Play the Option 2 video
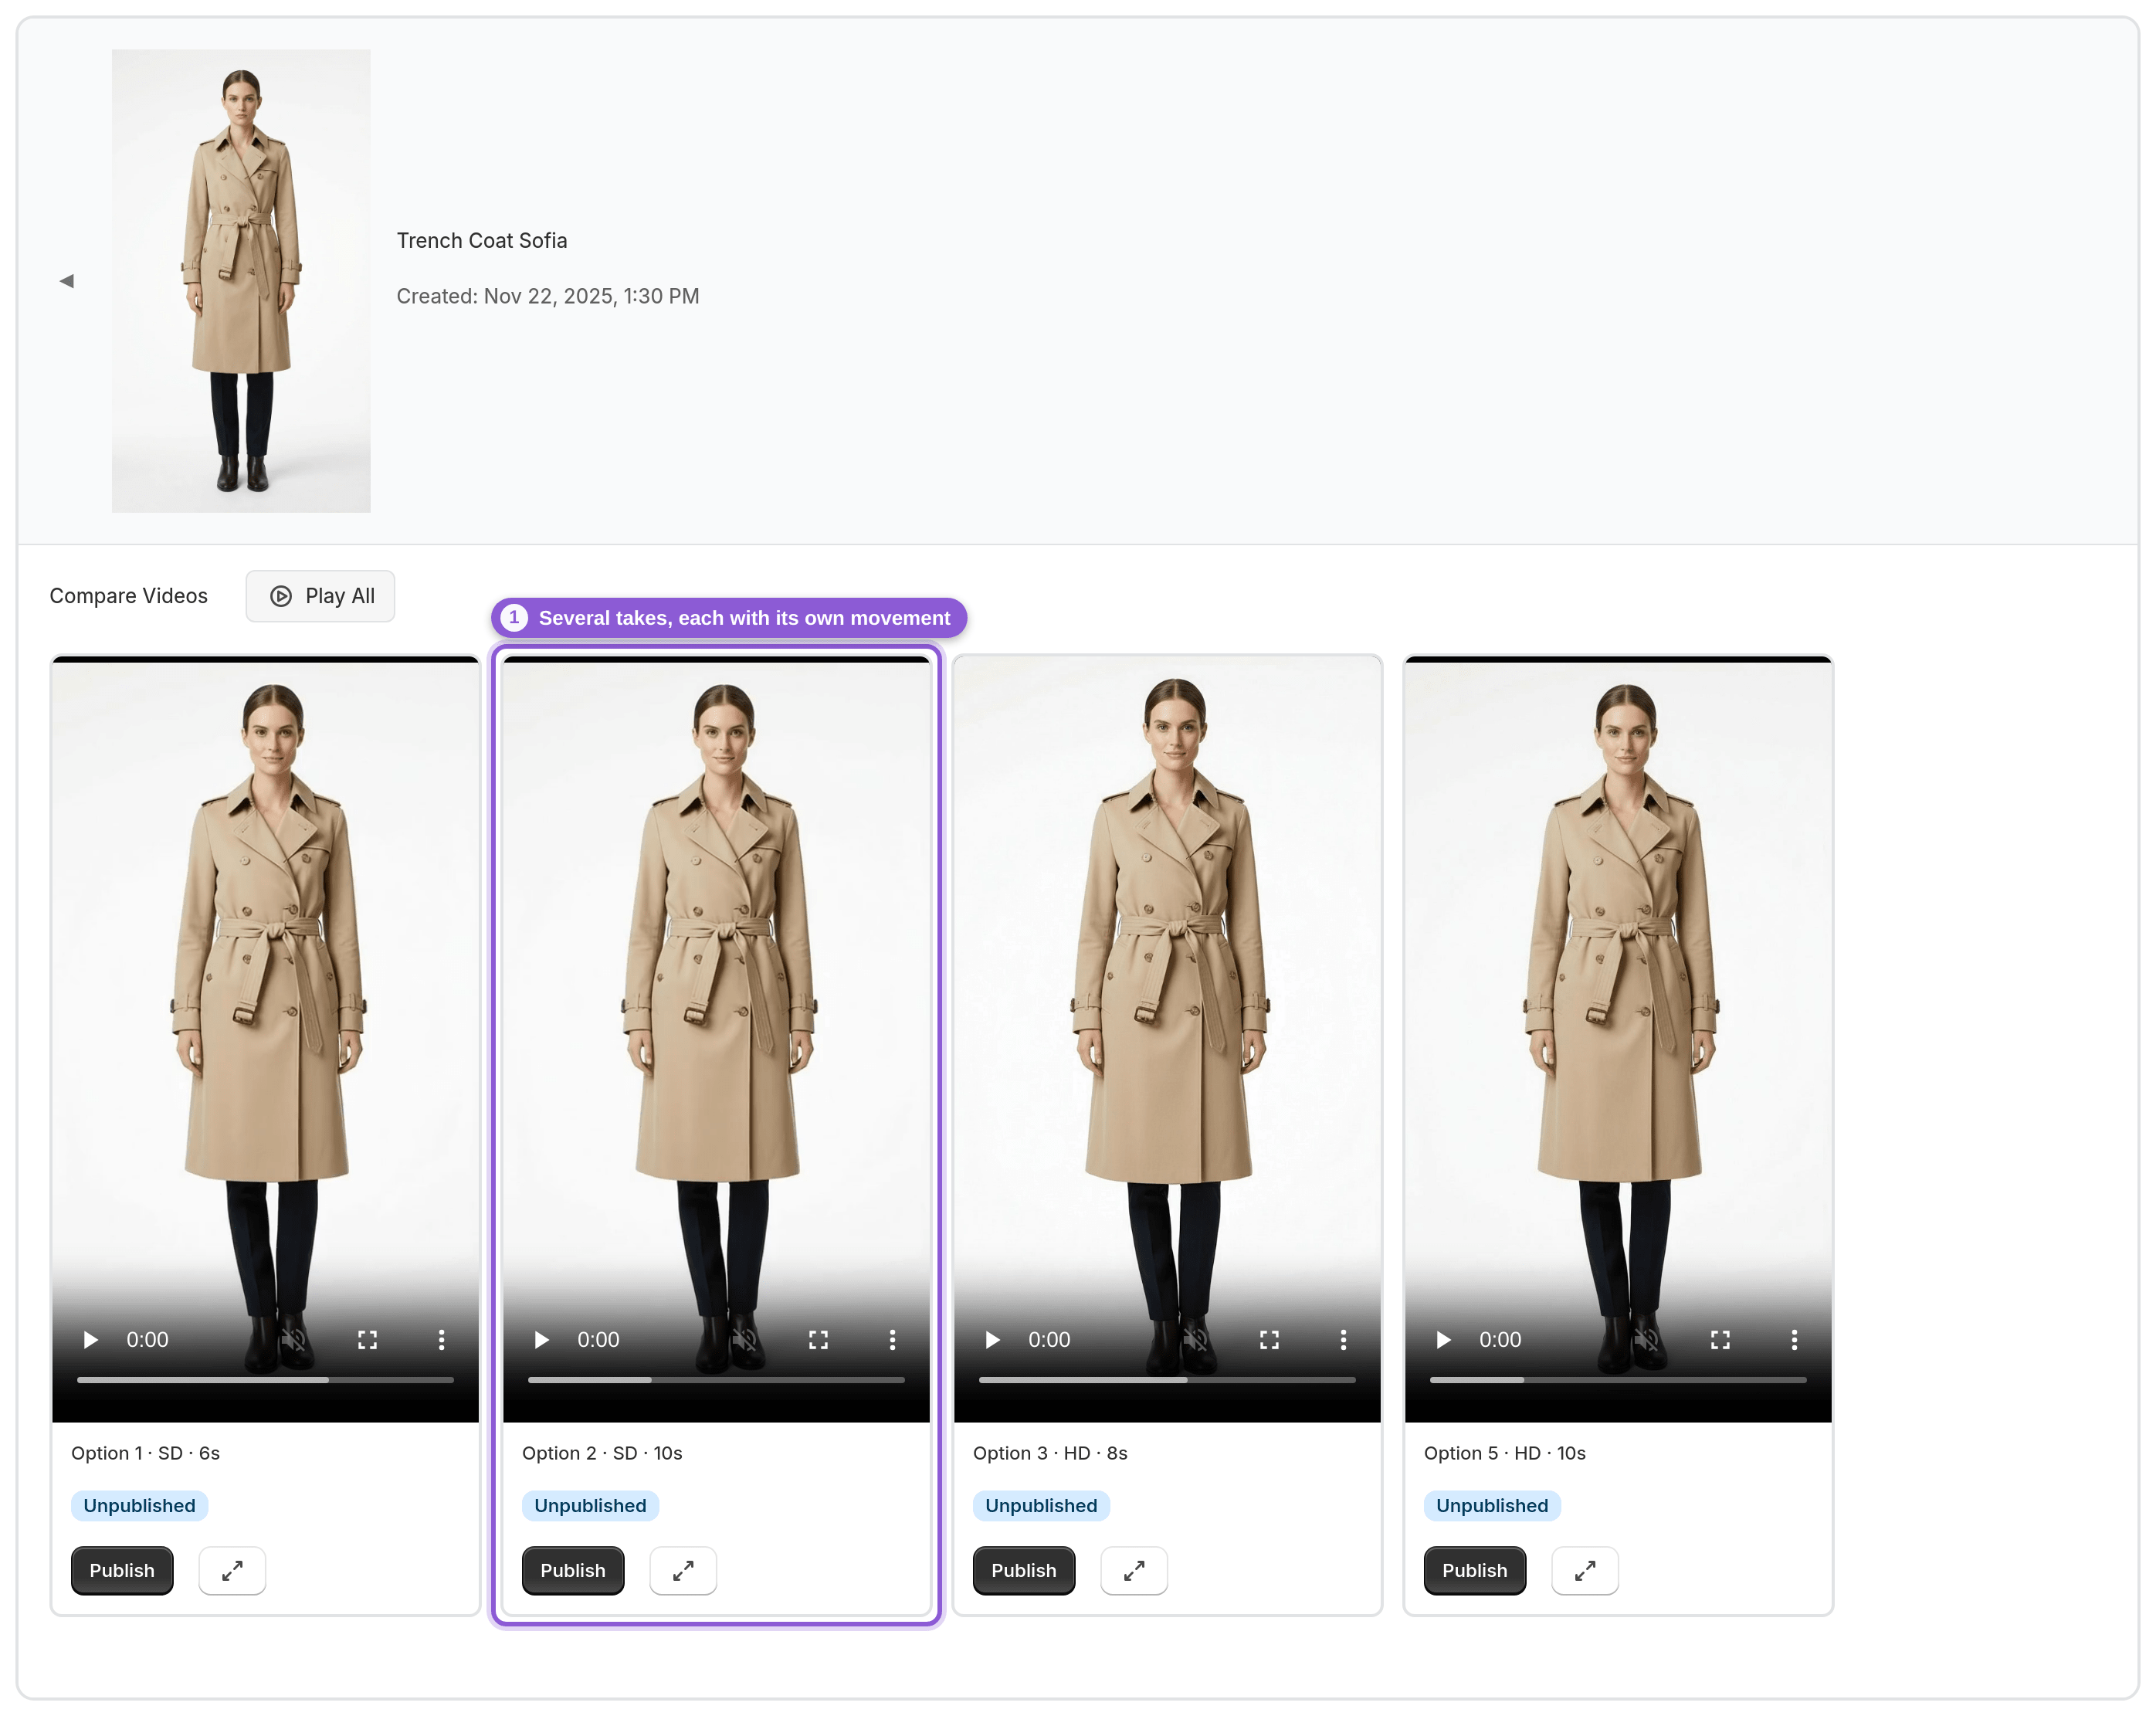Image resolution: width=2156 pixels, height=1716 pixels. pos(541,1340)
